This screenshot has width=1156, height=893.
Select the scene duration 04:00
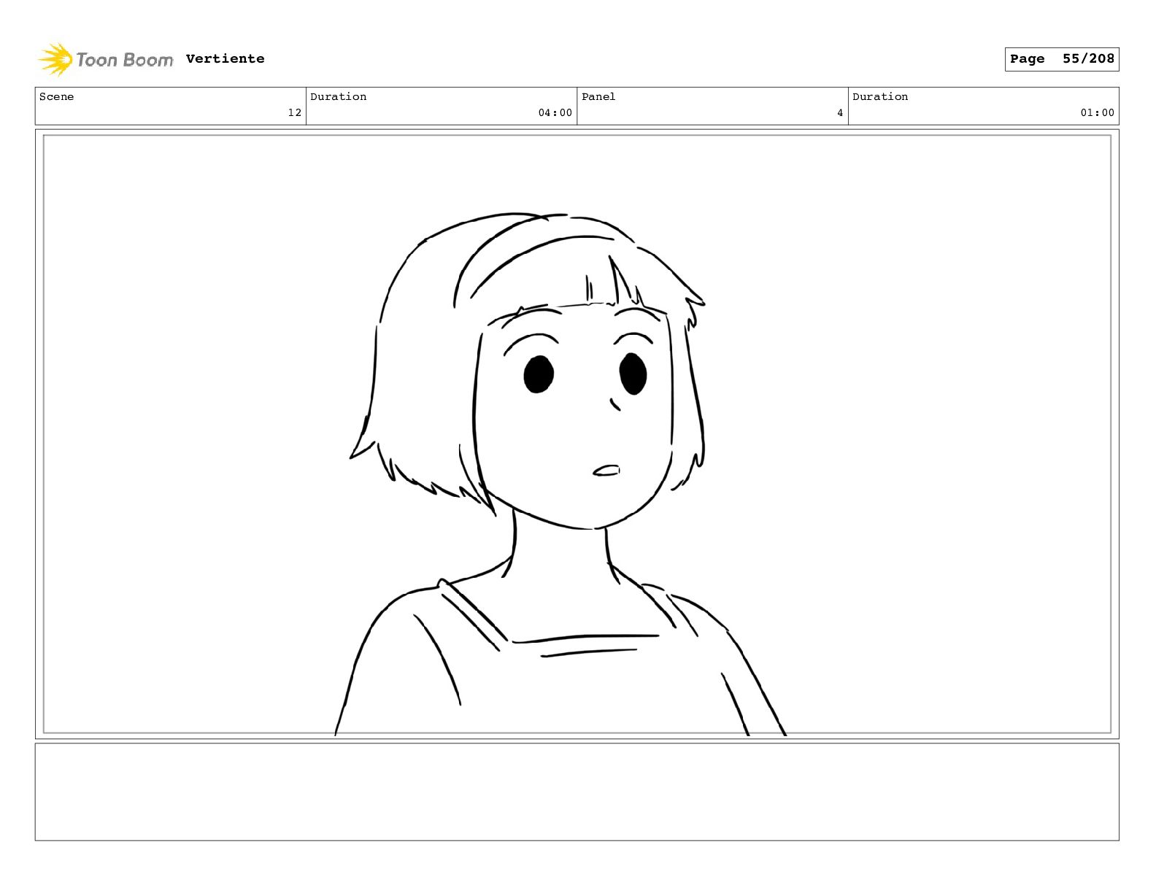click(x=555, y=112)
